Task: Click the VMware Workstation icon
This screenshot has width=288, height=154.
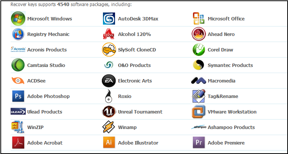Action: [x=199, y=112]
